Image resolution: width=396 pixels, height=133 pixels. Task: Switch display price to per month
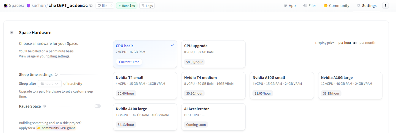[355, 43]
